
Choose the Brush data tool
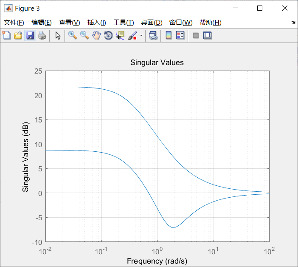[x=132, y=36]
